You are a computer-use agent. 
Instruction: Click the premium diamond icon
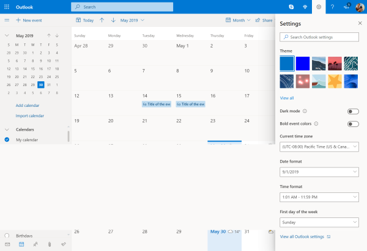[x=303, y=7]
